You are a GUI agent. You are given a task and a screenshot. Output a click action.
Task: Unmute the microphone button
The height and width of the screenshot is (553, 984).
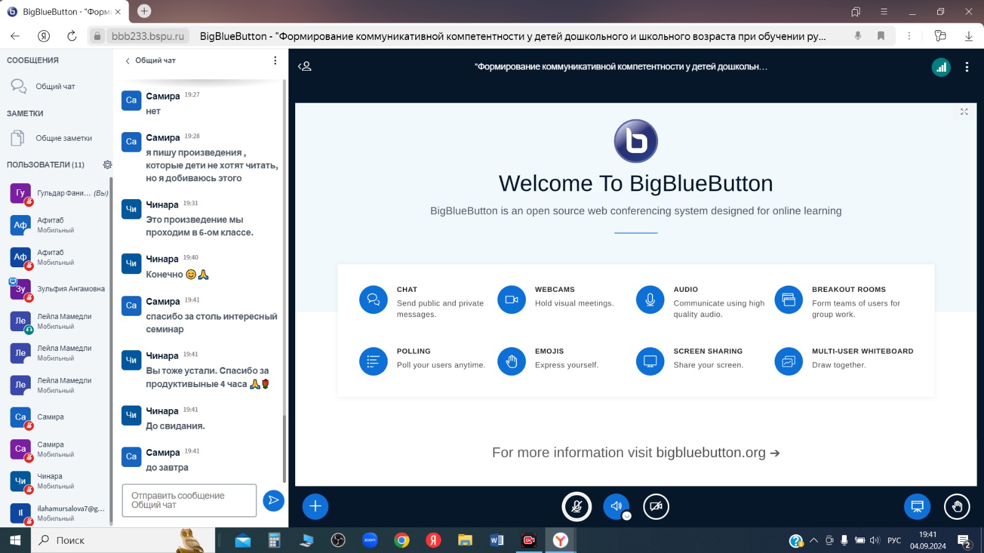(577, 506)
